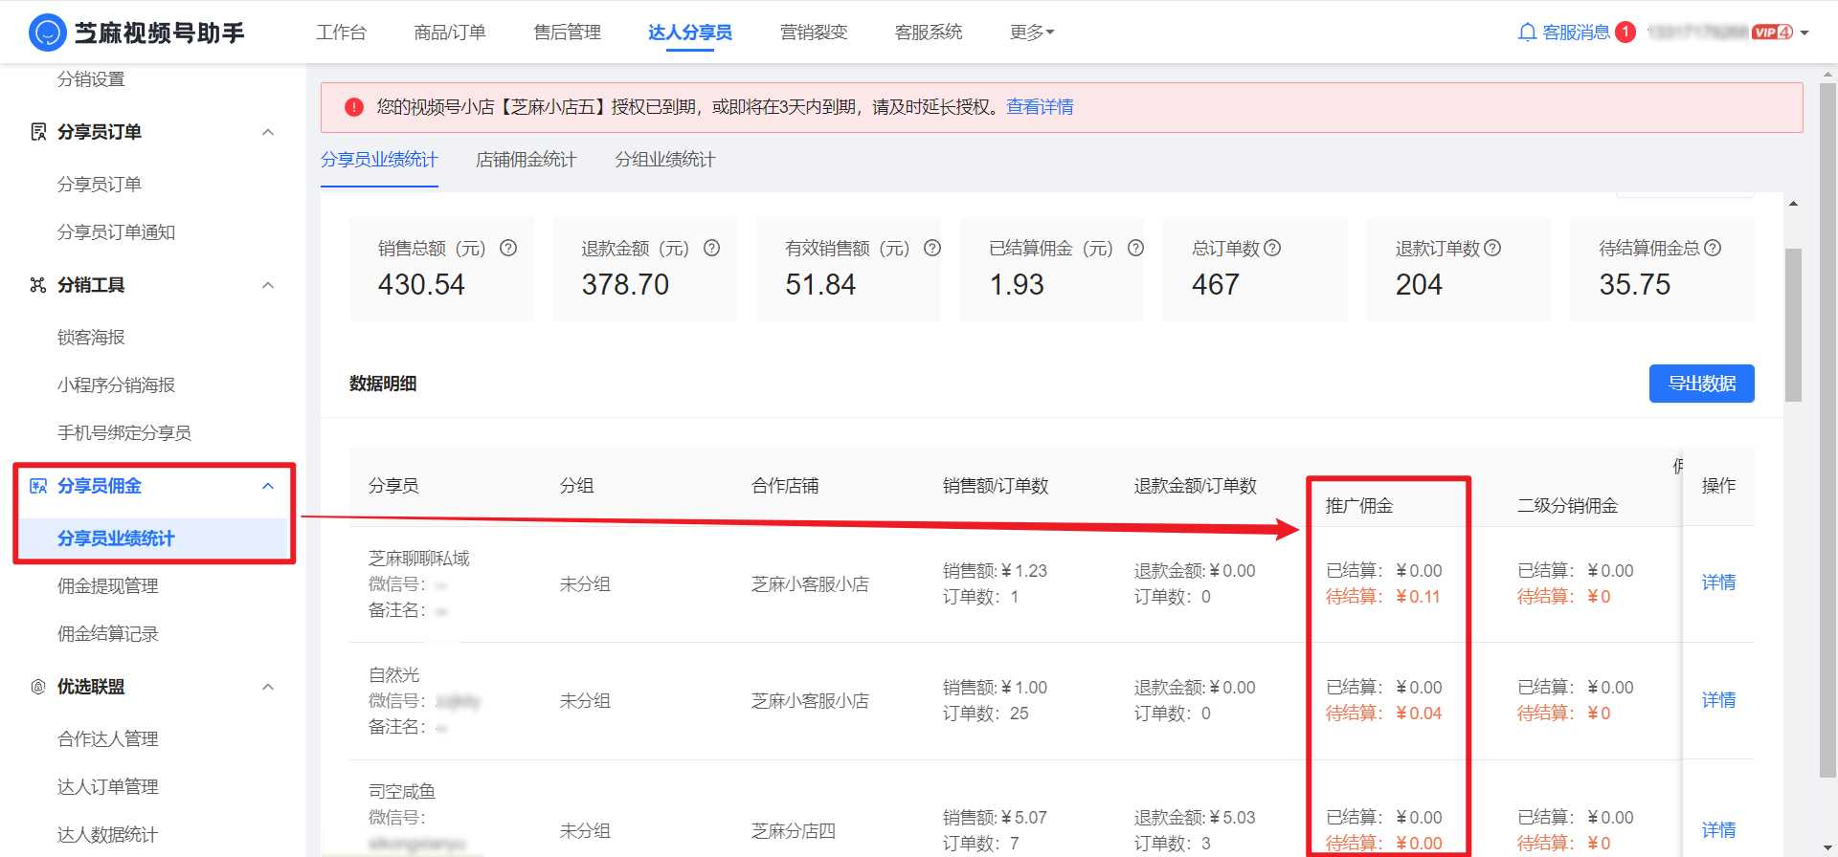This screenshot has height=857, width=1838.
Task: Open the 更多 dropdown menu
Action: coord(1032,33)
